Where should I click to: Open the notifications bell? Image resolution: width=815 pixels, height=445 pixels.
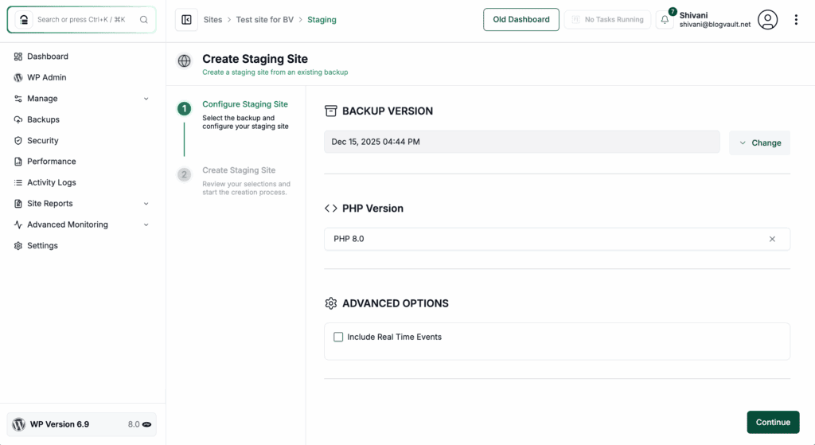click(x=665, y=20)
